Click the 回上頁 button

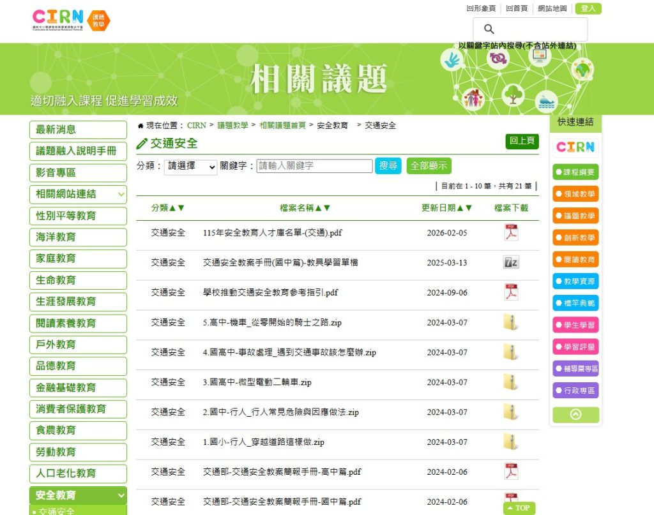[x=522, y=141]
